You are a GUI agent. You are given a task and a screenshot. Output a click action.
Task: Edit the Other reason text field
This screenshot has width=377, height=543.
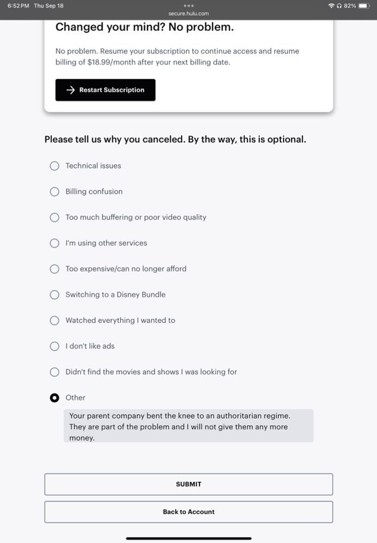188,426
